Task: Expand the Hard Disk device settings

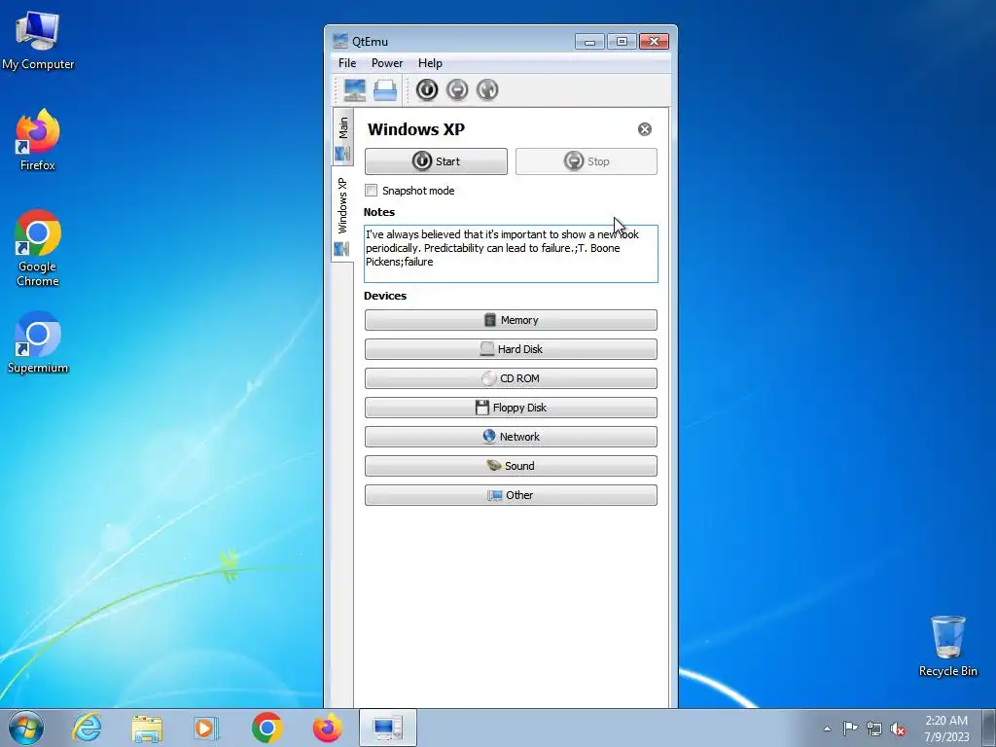Action: tap(511, 349)
